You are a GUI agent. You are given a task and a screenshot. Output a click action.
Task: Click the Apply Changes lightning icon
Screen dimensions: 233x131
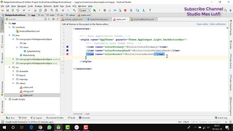tap(99, 11)
